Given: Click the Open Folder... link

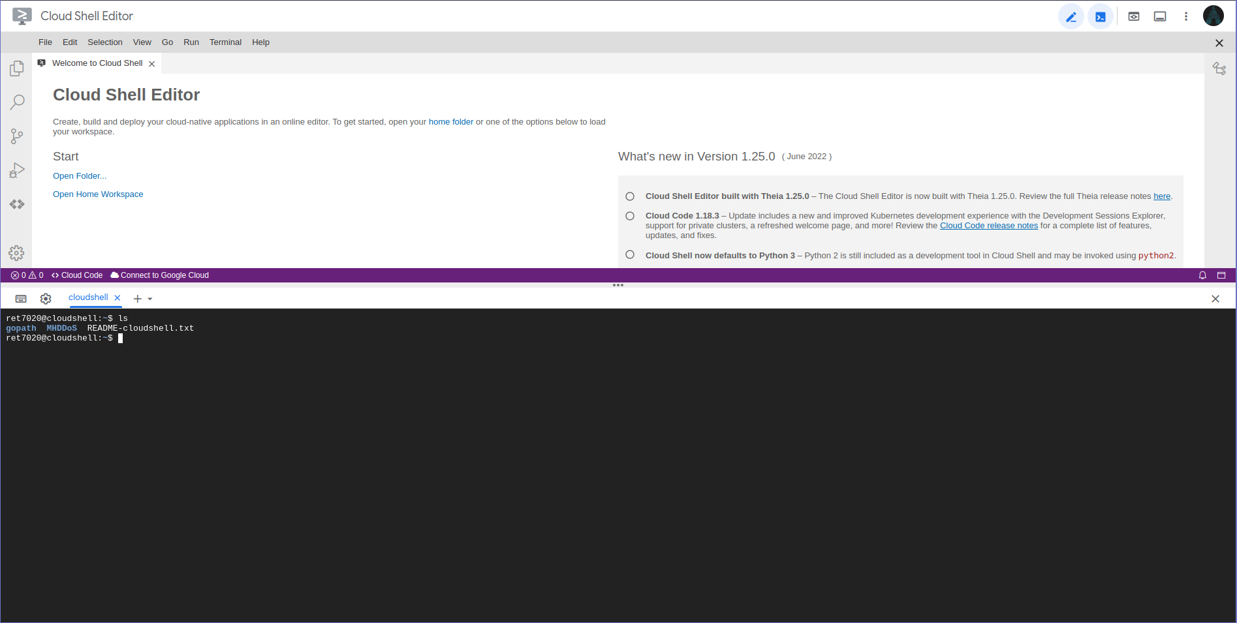Looking at the screenshot, I should click(80, 176).
